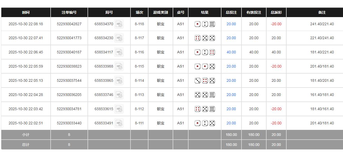Click the 注单编号 column header
Viewport: 343px width, 153px height.
tap(69, 12)
